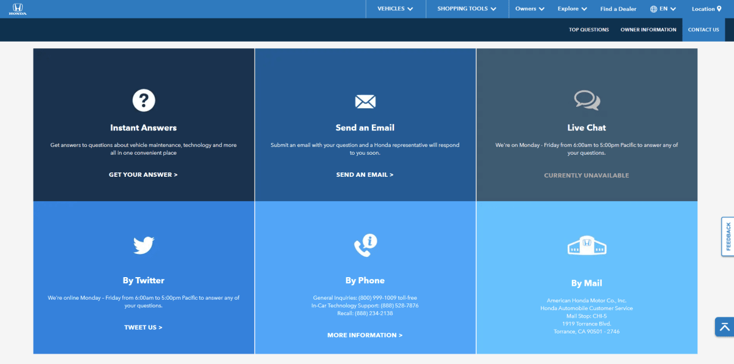Screen dimensions: 734x364
Task: Click the By Phone heading
Action: [x=365, y=281]
